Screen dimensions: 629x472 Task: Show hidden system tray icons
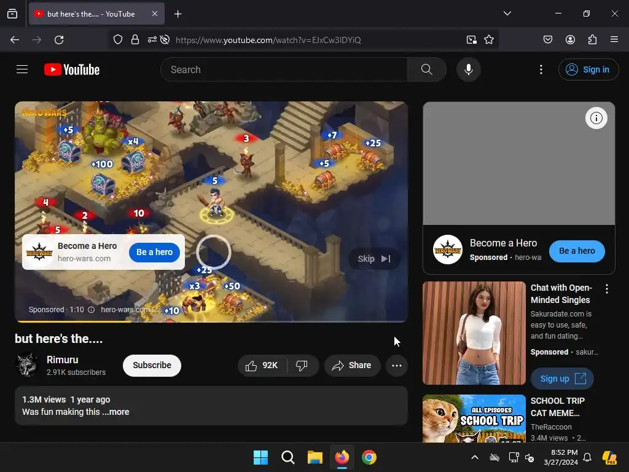(475, 457)
